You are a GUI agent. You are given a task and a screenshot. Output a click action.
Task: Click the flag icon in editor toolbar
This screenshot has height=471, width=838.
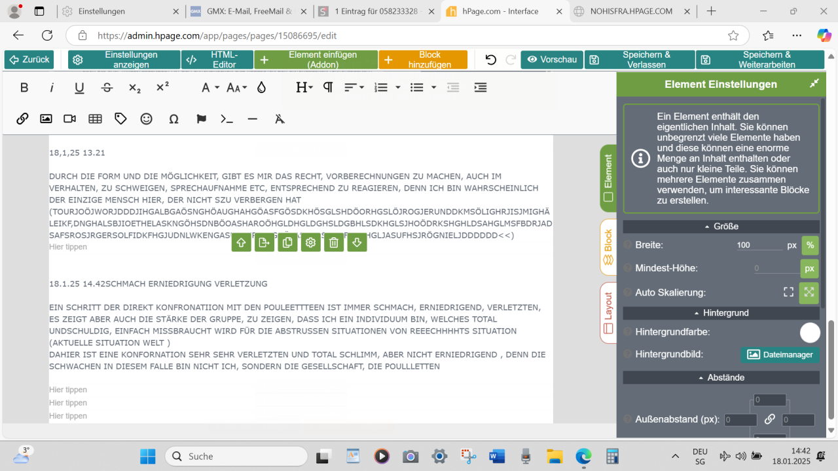[x=202, y=119]
